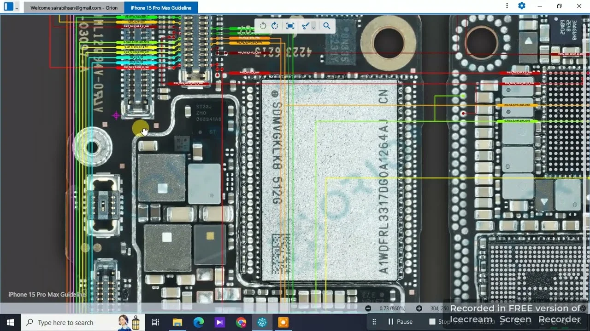Stop the screen recording
This screenshot has height=331, width=590.
(x=439, y=322)
